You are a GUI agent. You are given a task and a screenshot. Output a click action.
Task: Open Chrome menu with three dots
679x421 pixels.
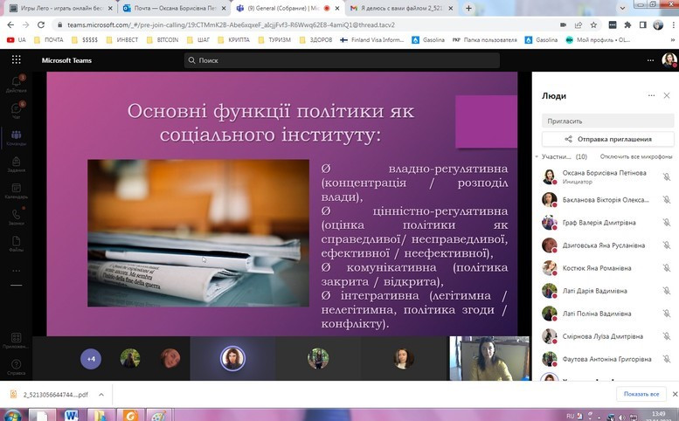click(673, 25)
